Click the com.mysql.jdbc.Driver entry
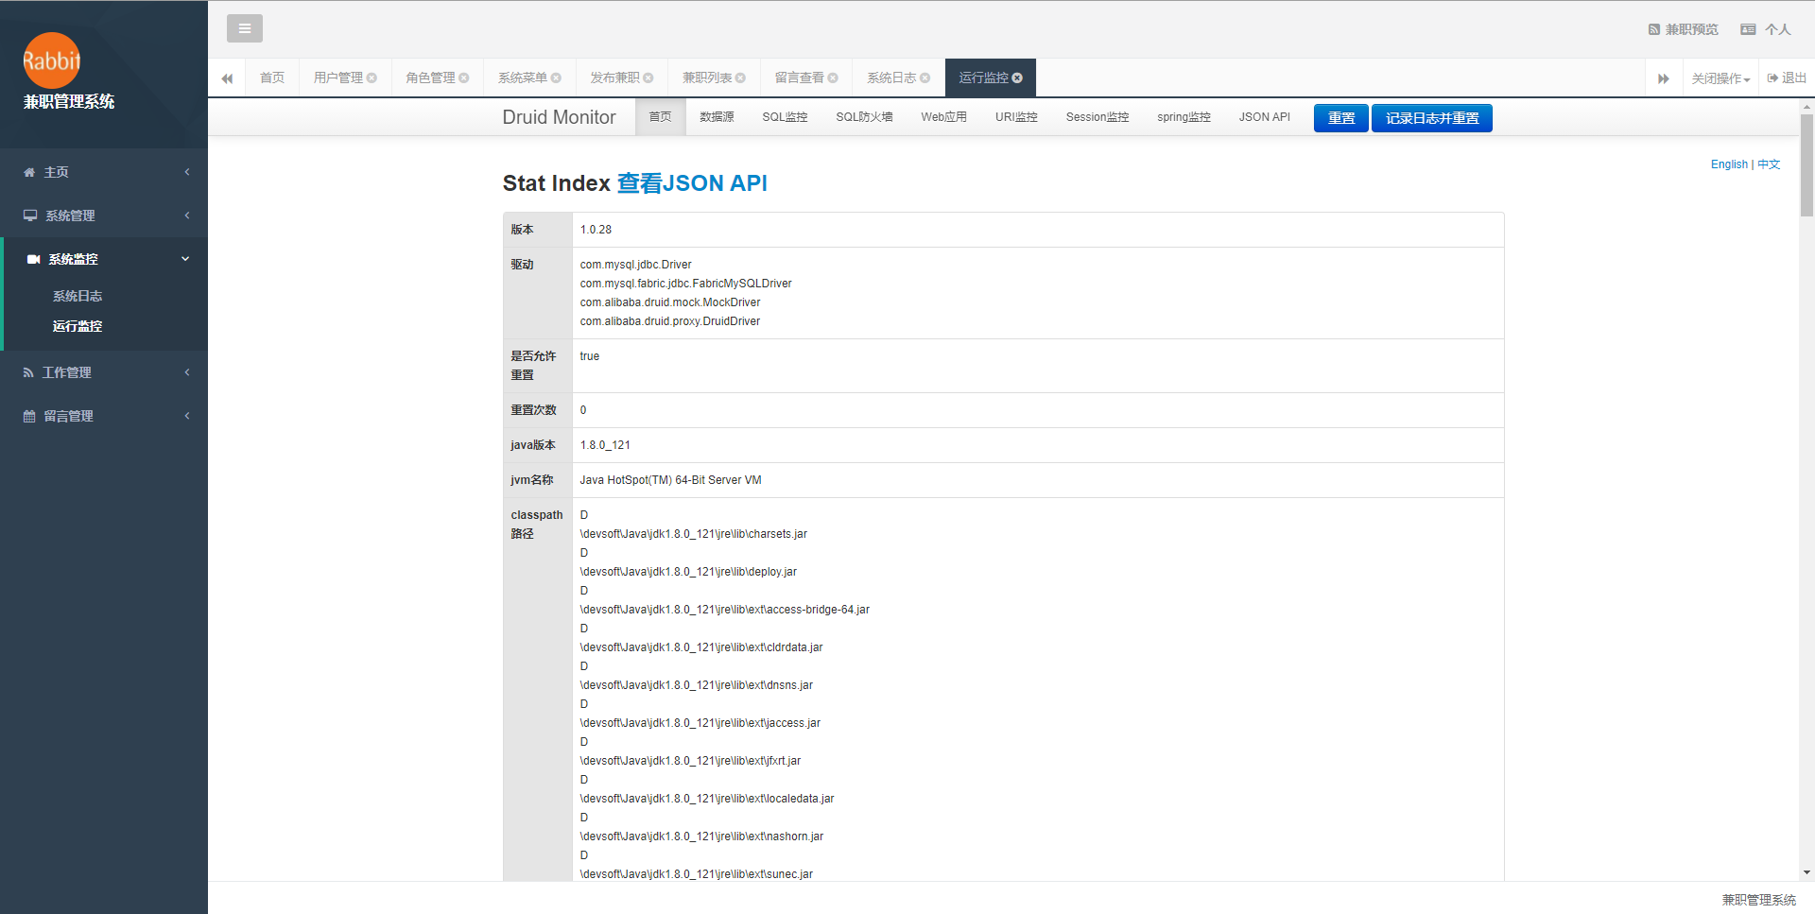The image size is (1815, 914). point(635,265)
